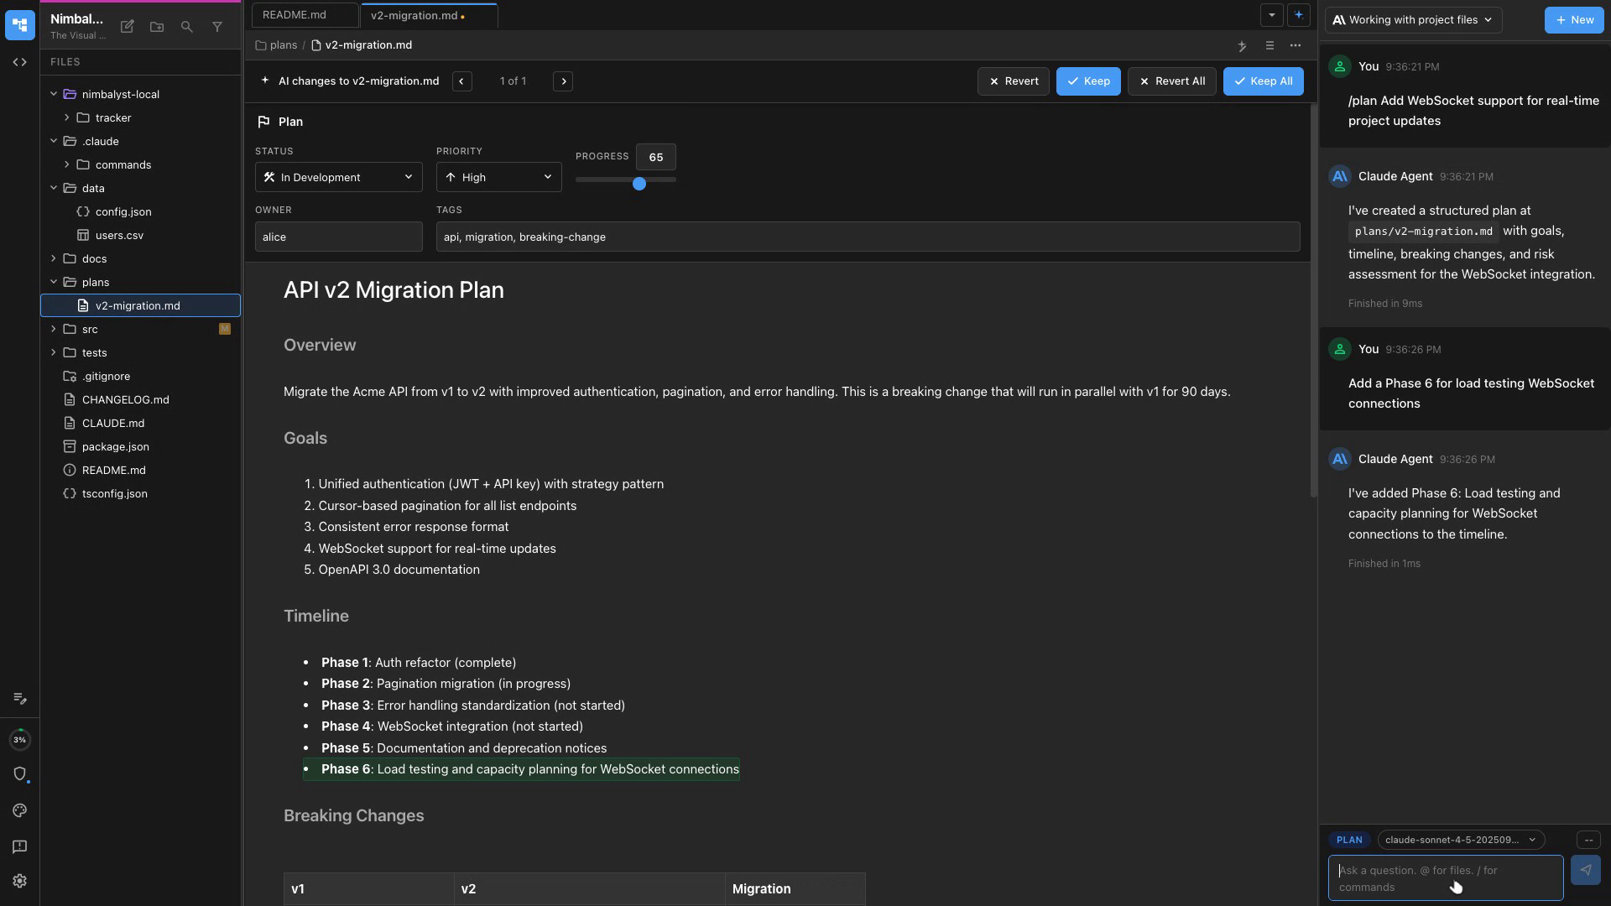Open v2-migration.md in the file tree
This screenshot has height=906, width=1611.
coord(138,305)
